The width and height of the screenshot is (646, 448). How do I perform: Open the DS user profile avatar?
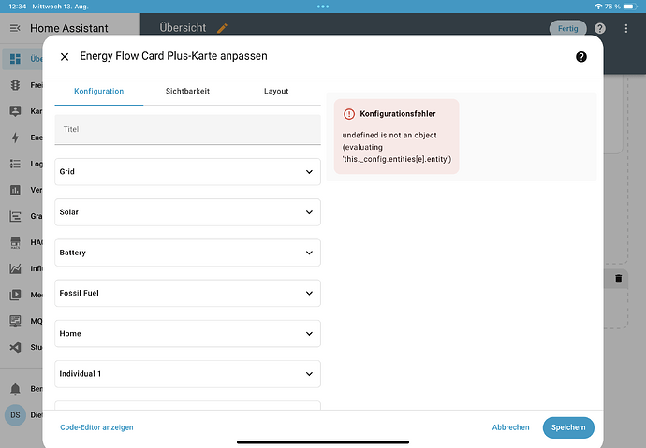[15, 415]
